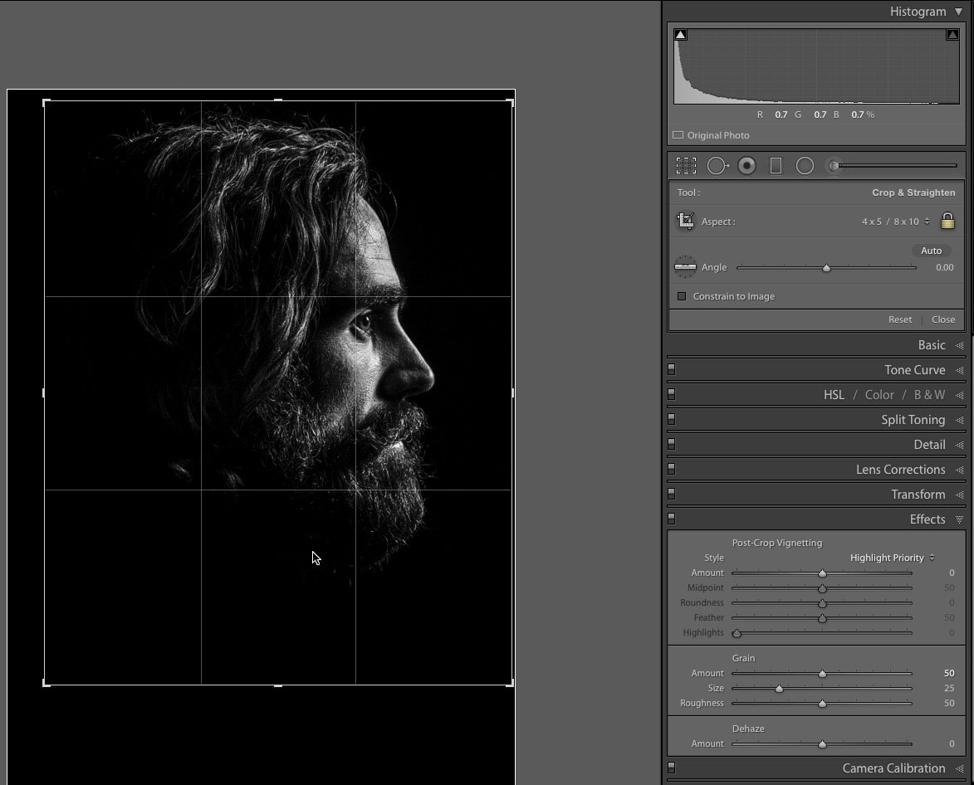974x785 pixels.
Task: Open the Aspect ratio 4x5 / 8x10 dropdown
Action: 895,222
